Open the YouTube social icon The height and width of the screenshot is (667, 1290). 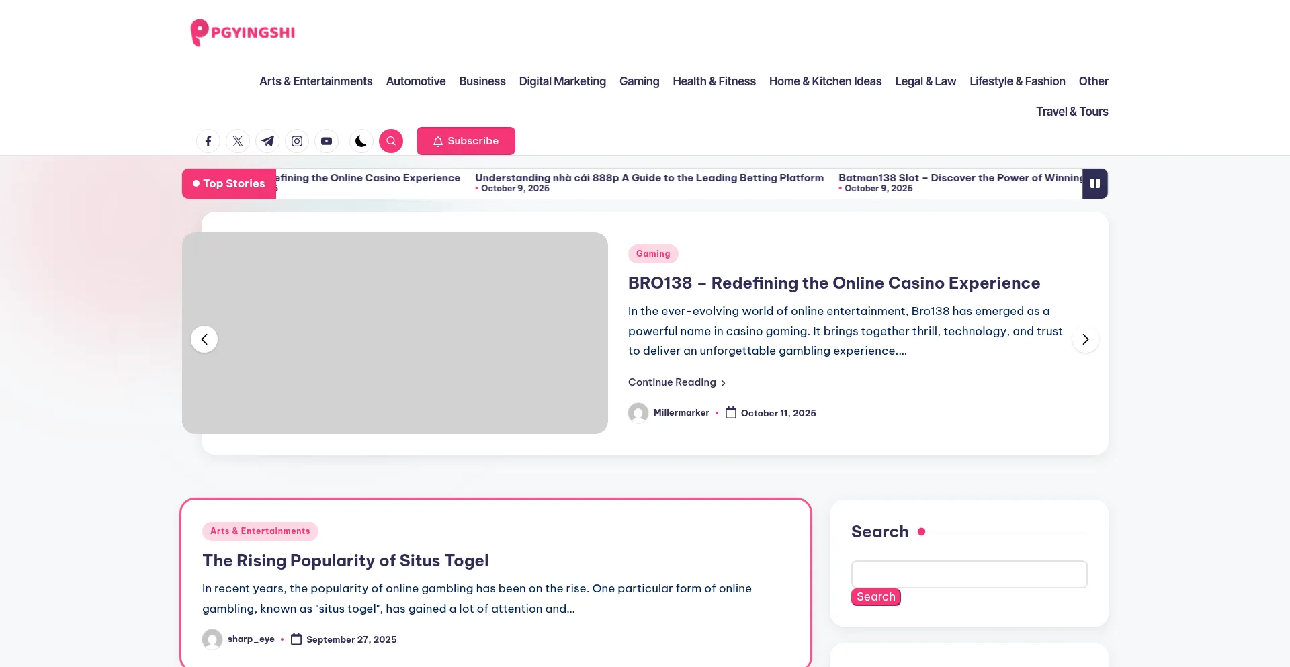tap(327, 141)
